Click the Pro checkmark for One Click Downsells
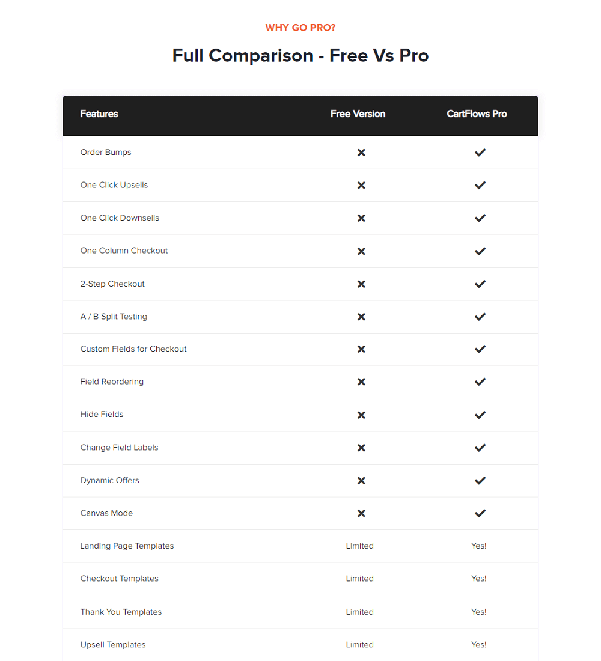 [480, 218]
